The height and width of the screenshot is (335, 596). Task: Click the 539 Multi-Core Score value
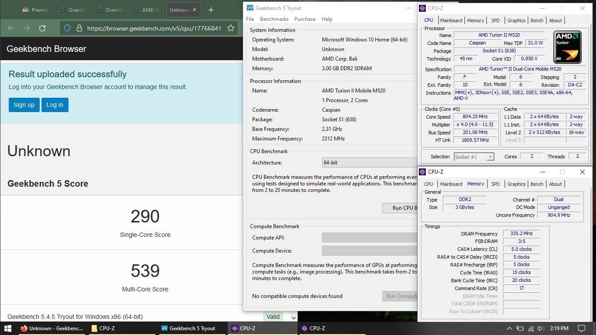pyautogui.click(x=145, y=271)
